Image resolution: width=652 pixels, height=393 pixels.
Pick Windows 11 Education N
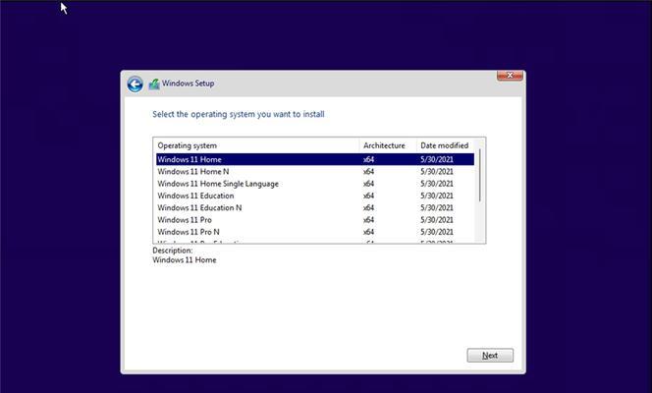tap(315, 207)
